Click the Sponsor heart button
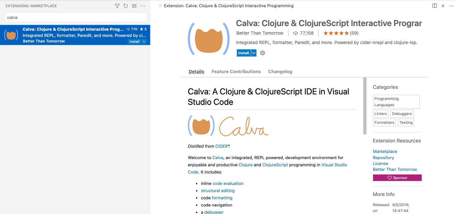457x214 pixels. click(x=397, y=178)
